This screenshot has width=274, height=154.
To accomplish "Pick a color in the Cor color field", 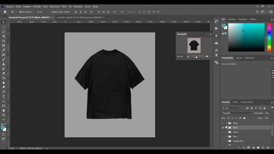I will coord(246,37).
